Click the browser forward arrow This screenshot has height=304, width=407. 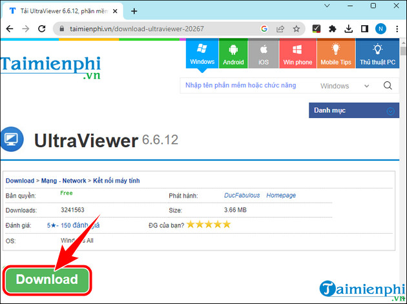point(26,29)
